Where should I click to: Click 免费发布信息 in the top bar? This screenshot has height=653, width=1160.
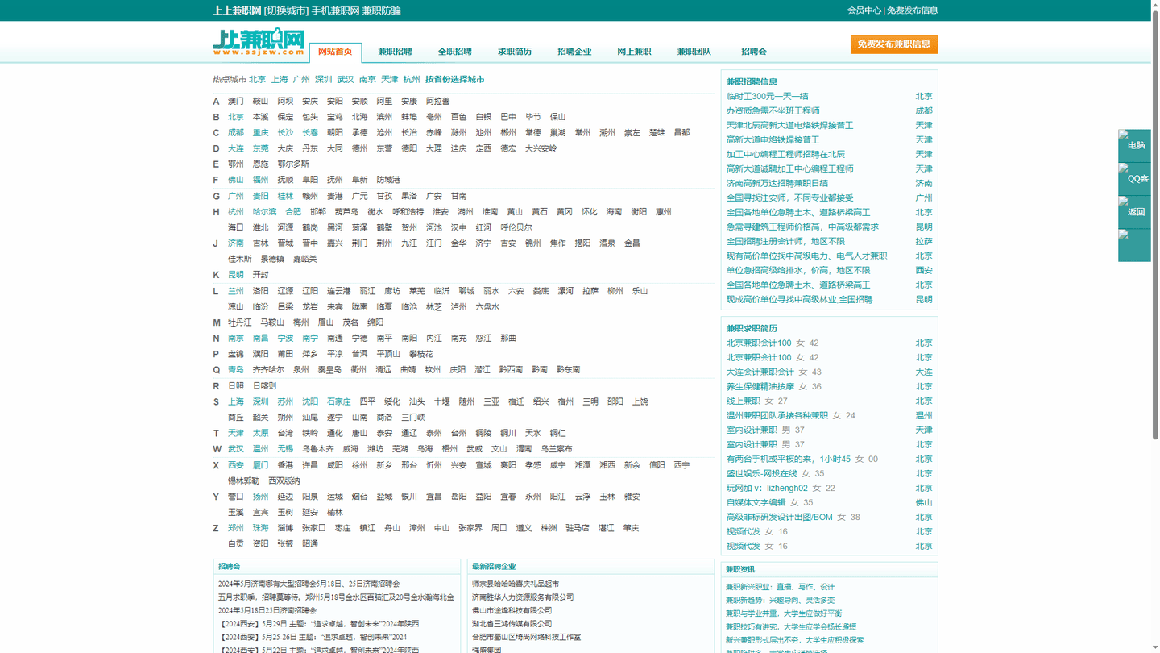coord(913,10)
